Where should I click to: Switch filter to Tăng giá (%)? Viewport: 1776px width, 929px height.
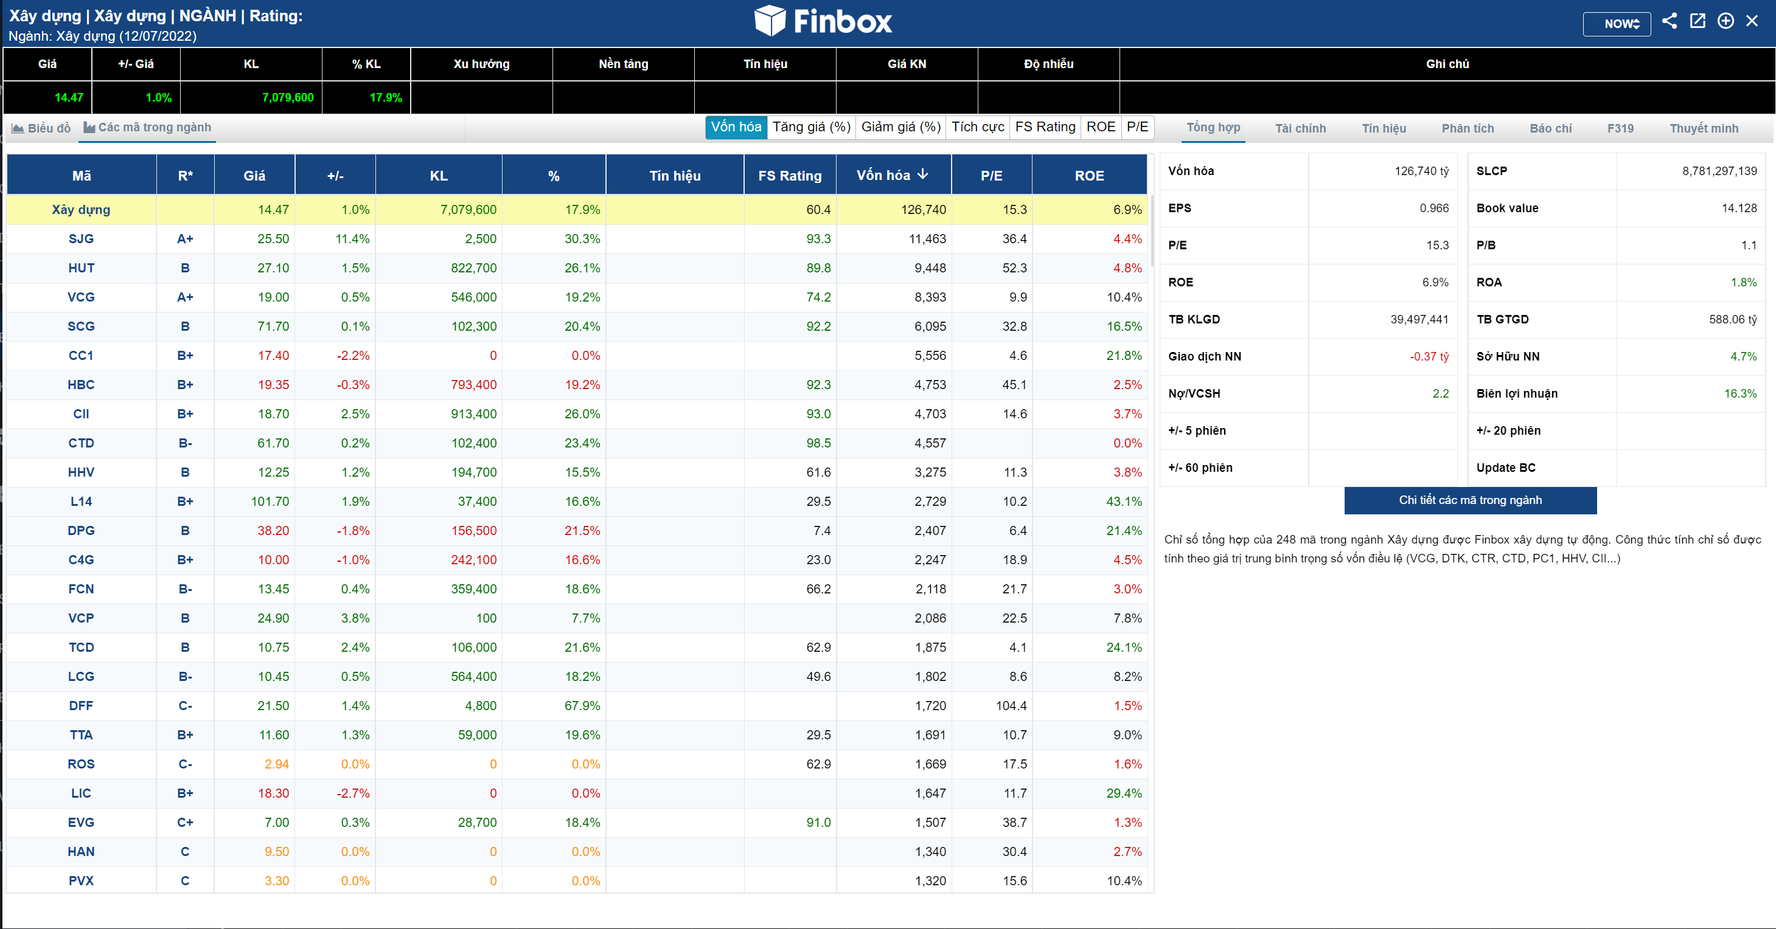(x=811, y=127)
